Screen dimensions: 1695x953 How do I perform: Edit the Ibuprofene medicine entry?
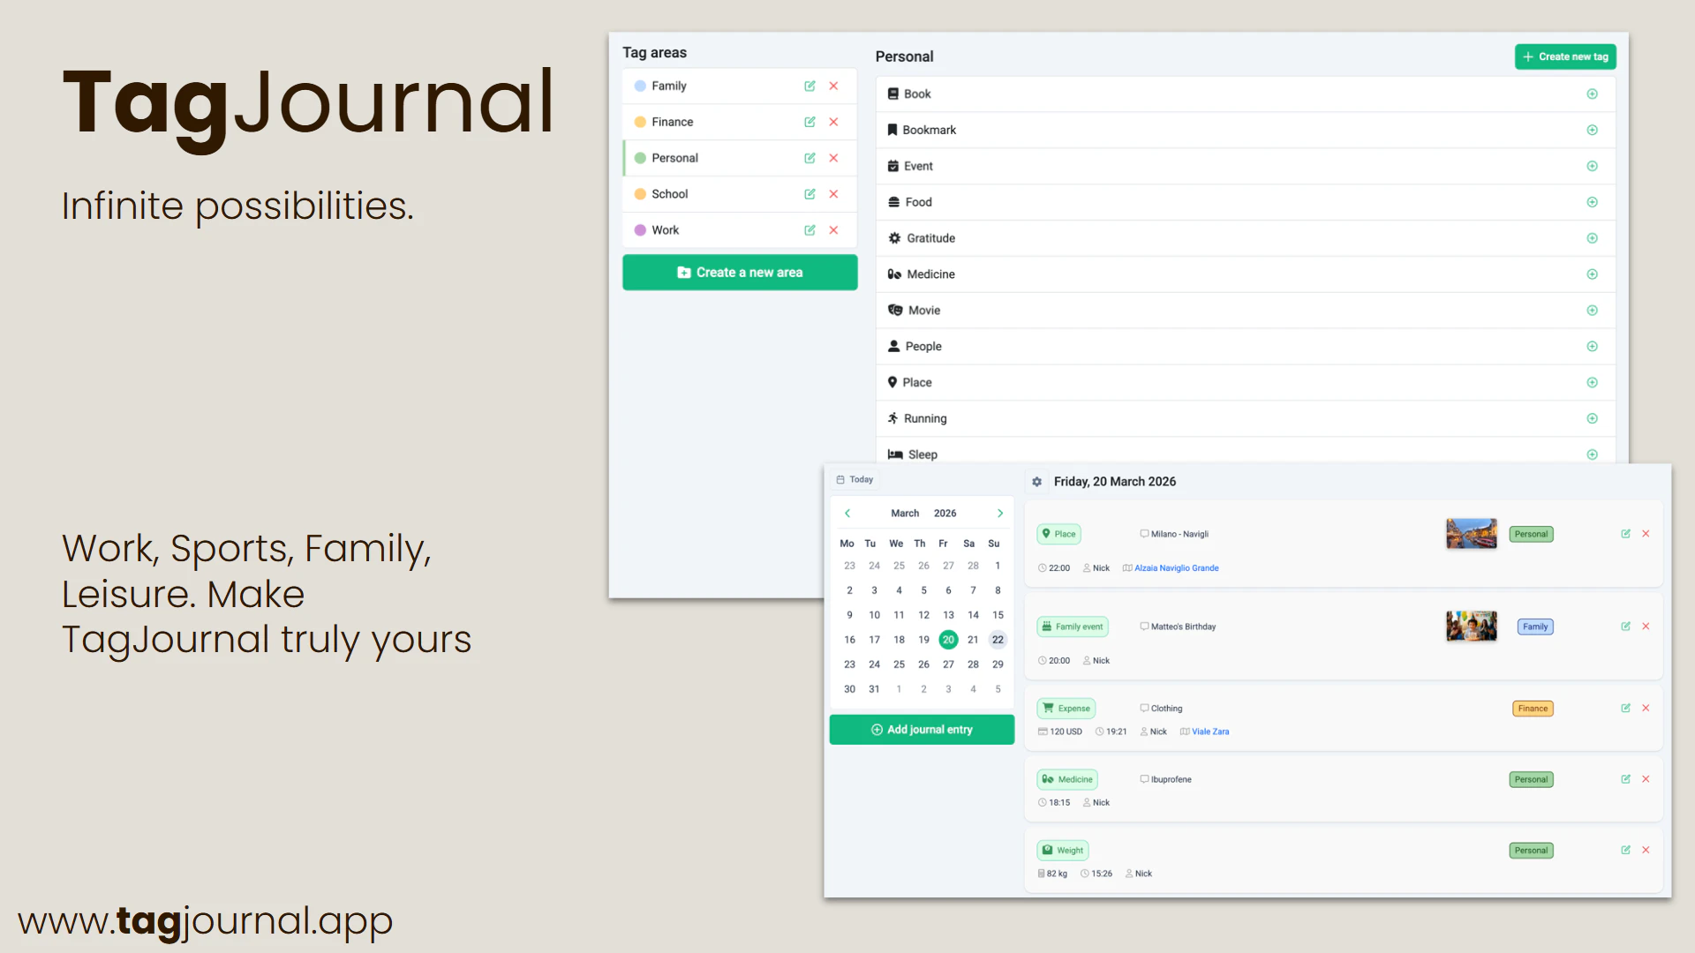click(x=1625, y=779)
